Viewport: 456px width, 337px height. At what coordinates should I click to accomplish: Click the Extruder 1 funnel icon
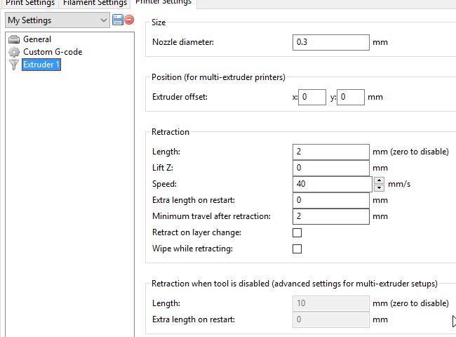[x=14, y=65]
